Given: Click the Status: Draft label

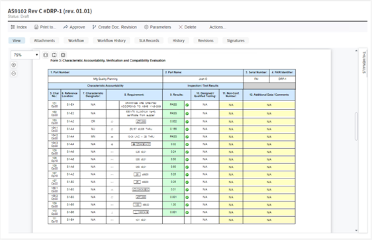Looking at the screenshot, I should [x=19, y=17].
